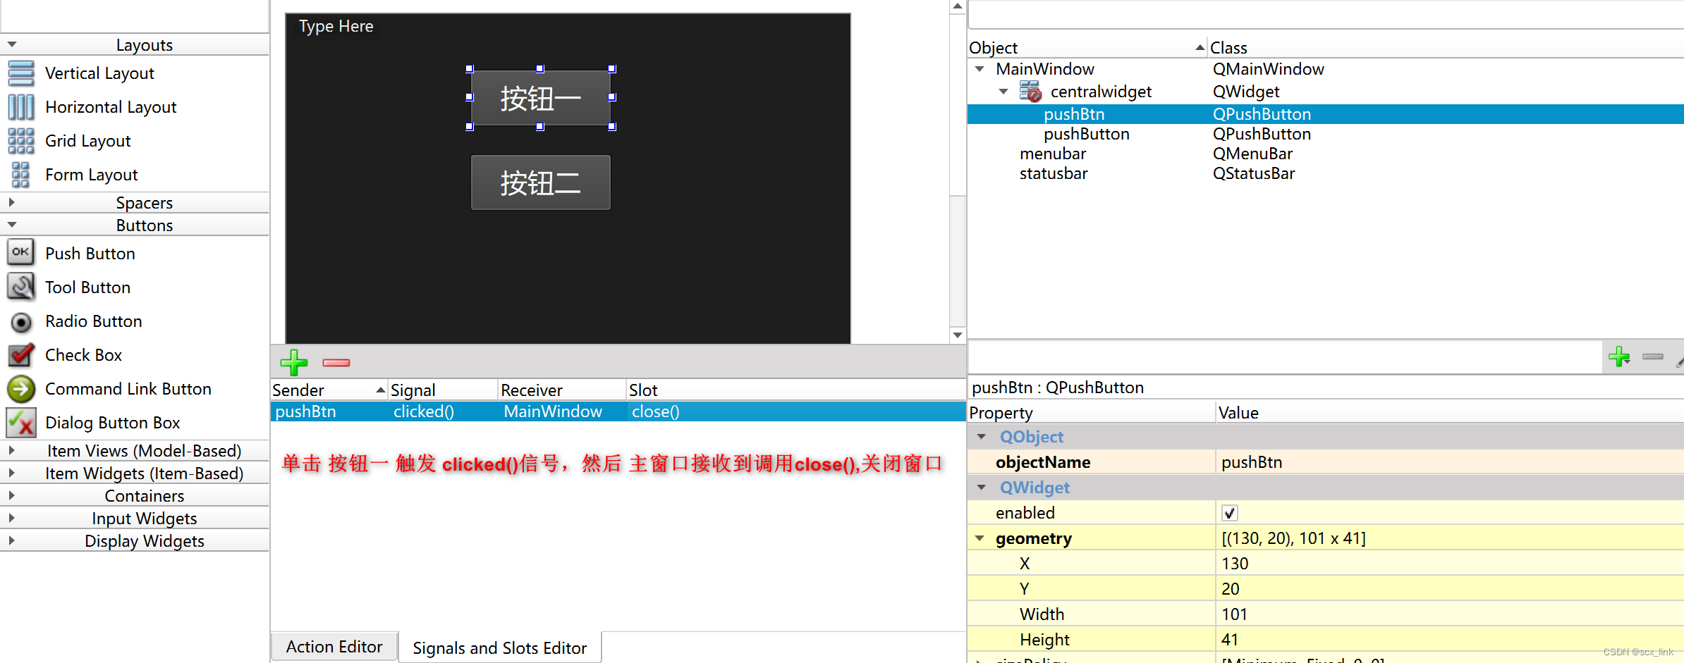This screenshot has height=663, width=1684.
Task: Edit the Height value 41
Action: [1451, 640]
